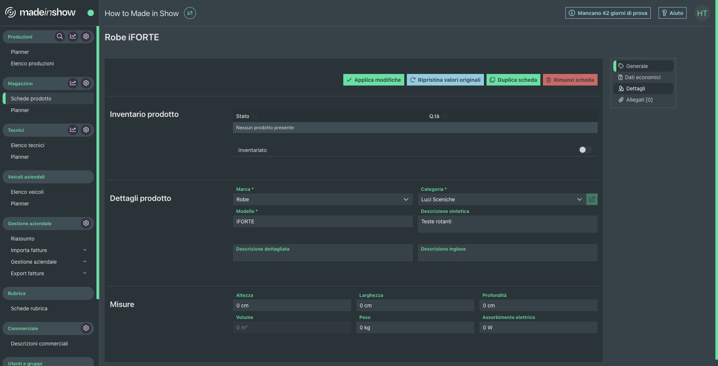Open Elenco veicoli in sidebar
The height and width of the screenshot is (366, 718).
click(x=27, y=192)
